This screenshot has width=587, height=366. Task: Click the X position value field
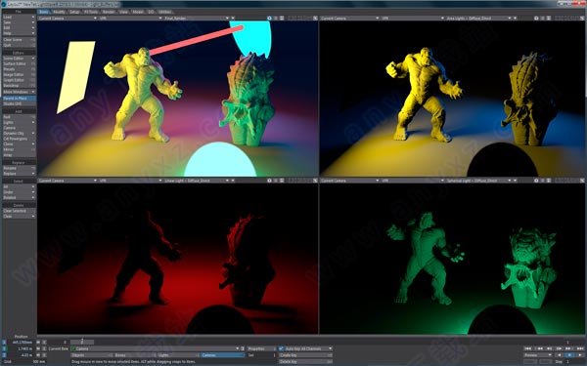coord(22,343)
